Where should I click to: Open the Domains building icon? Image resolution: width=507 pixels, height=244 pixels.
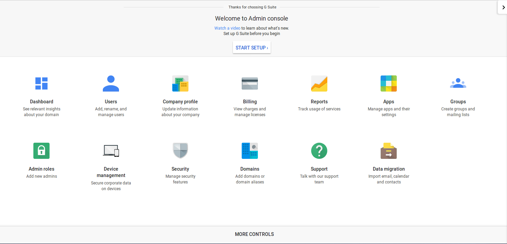[x=250, y=151]
